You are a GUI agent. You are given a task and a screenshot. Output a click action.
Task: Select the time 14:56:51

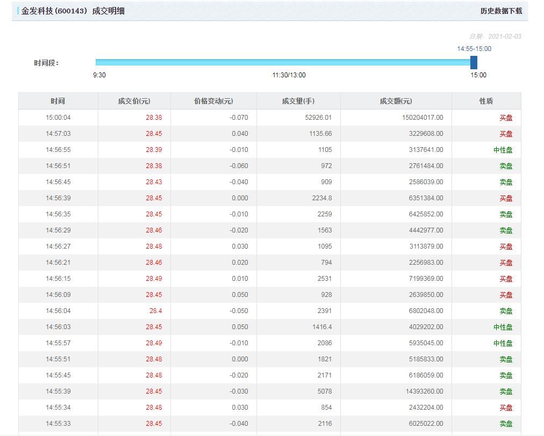pos(58,166)
